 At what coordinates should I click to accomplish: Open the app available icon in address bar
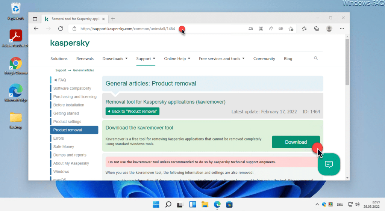[x=251, y=29]
